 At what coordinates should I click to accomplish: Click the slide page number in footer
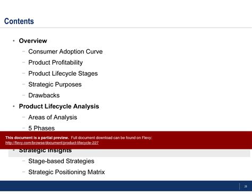click(x=246, y=187)
